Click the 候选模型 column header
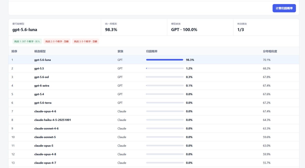 point(40,51)
